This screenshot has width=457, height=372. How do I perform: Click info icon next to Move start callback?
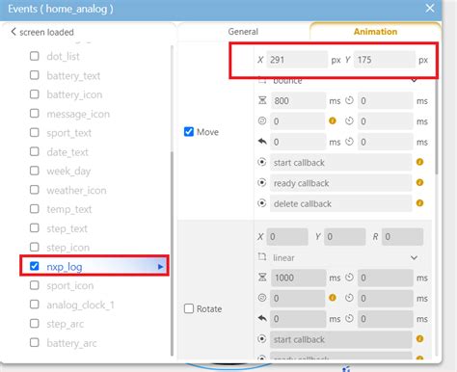(419, 162)
